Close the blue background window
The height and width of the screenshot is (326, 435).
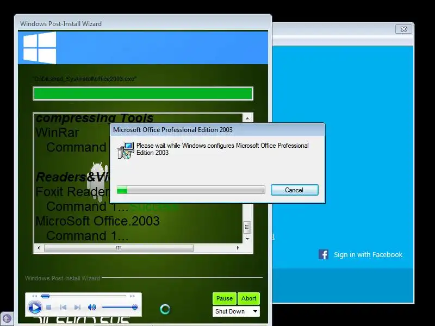(x=403, y=29)
